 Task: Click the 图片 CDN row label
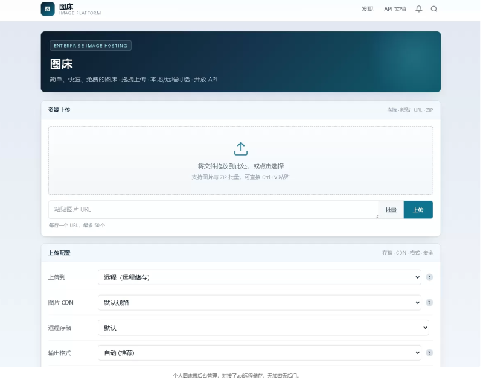61,302
